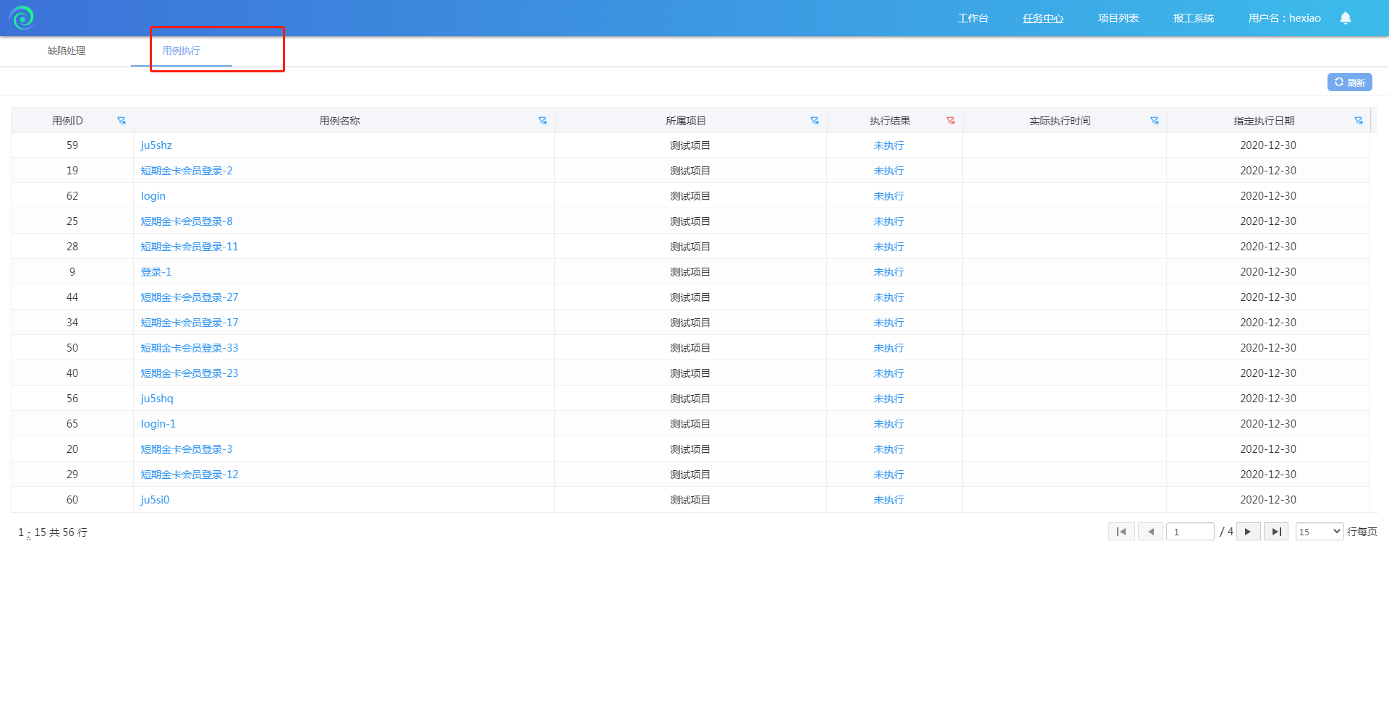Jump to the first page
Viewport: 1389px width, 701px height.
click(1121, 532)
